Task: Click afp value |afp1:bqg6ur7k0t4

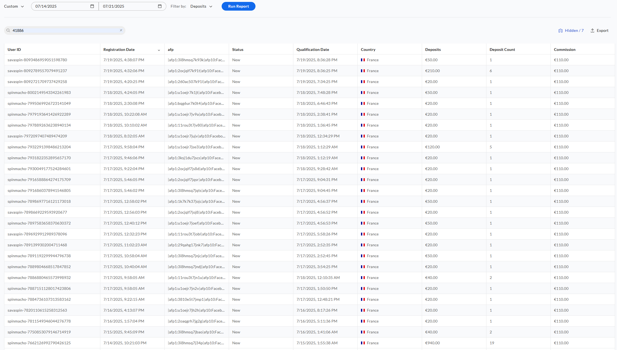Action: [196, 103]
